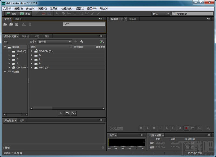Open the 效果(S) menu
This screenshot has width=216, height=157.
pyautogui.click(x=54, y=9)
